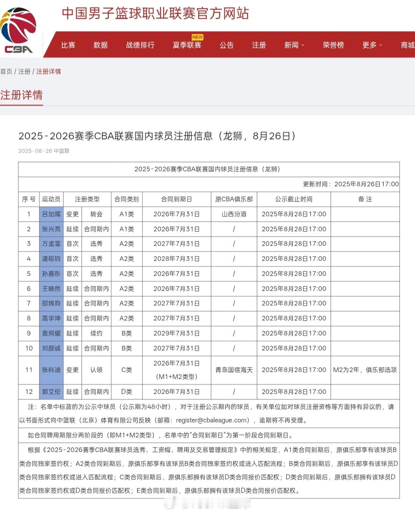Click player name 张科迪
This screenshot has width=415, height=513.
pyautogui.click(x=51, y=370)
